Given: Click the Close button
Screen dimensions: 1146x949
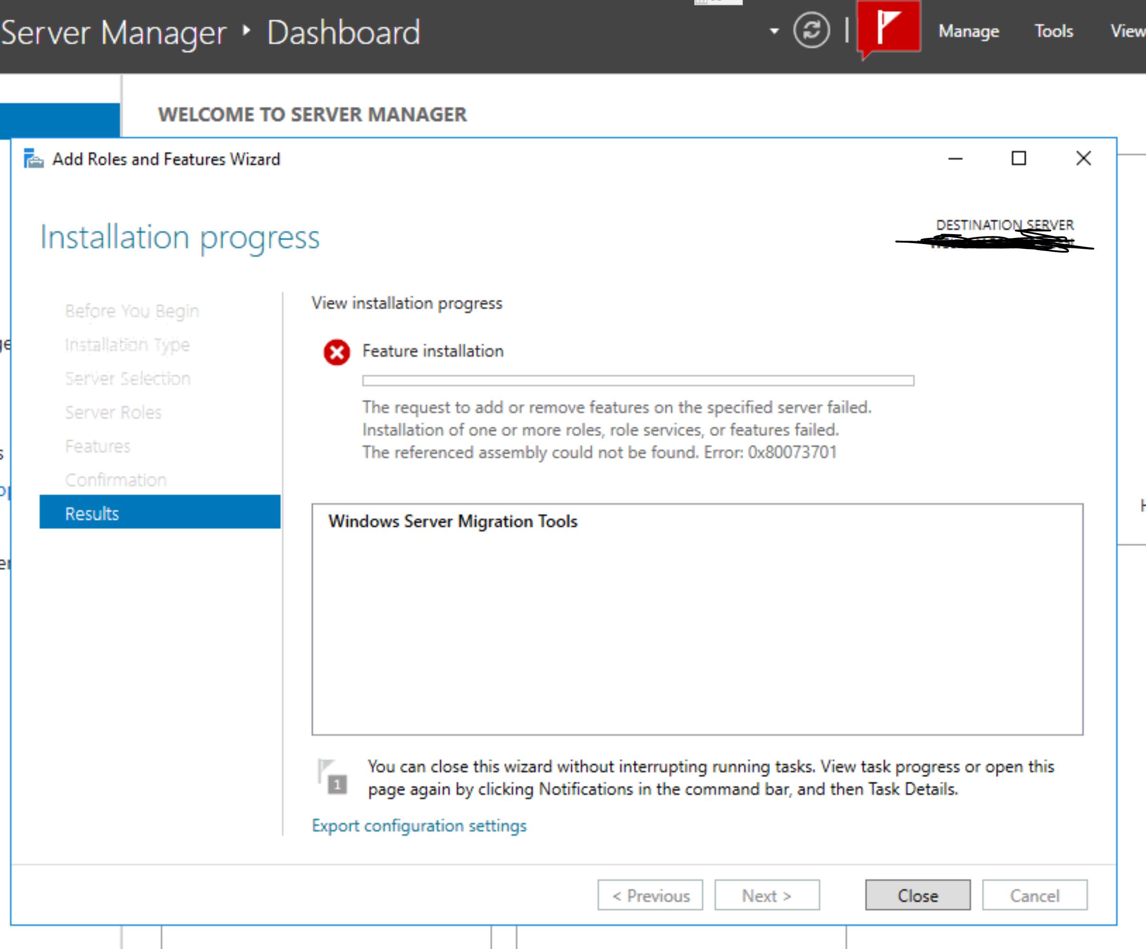Looking at the screenshot, I should tap(918, 896).
